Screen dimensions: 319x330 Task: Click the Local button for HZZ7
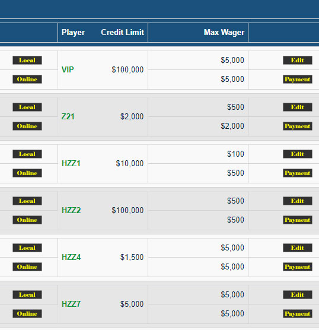pyautogui.click(x=27, y=294)
